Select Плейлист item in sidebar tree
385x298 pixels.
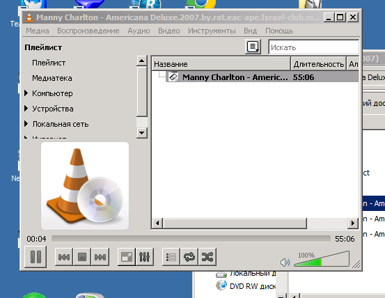49,63
